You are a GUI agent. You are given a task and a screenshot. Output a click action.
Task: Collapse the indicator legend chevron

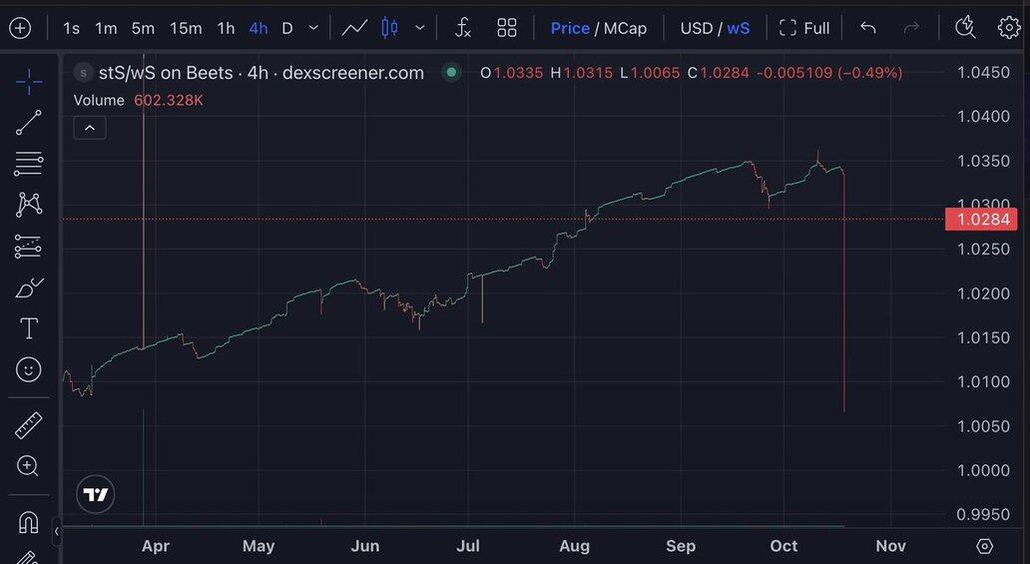(x=90, y=128)
